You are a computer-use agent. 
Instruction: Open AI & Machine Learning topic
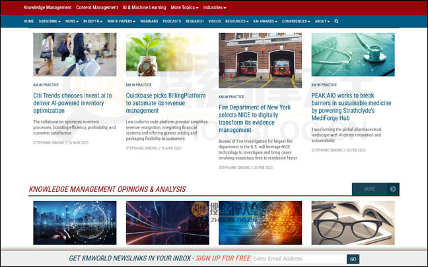coord(144,7)
